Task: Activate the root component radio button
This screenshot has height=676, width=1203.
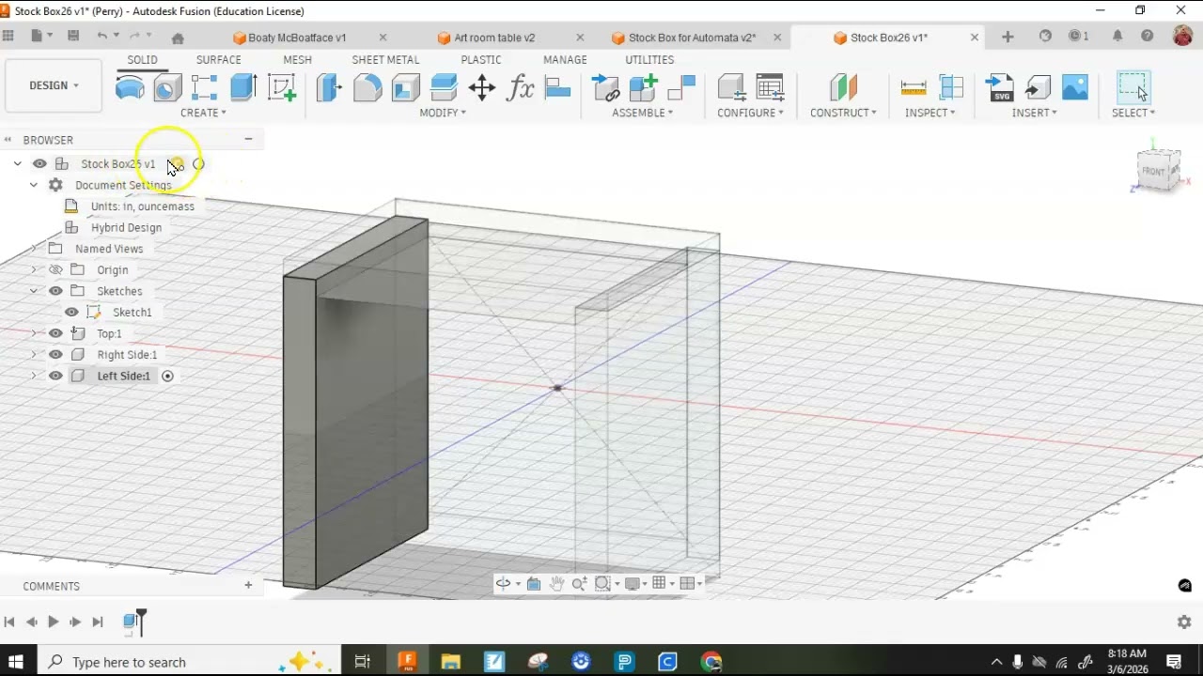Action: (x=198, y=164)
